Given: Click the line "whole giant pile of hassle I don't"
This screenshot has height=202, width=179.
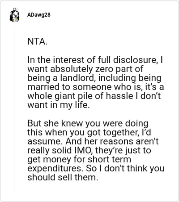Looking at the screenshot, I should [x=94, y=96].
